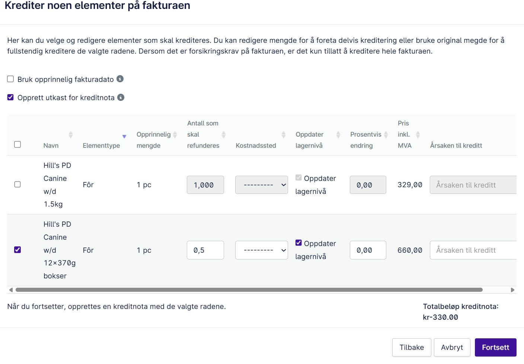The image size is (524, 364).
Task: Click product name Hill's PD Canine w/d 1.5kg
Action: 57,185
